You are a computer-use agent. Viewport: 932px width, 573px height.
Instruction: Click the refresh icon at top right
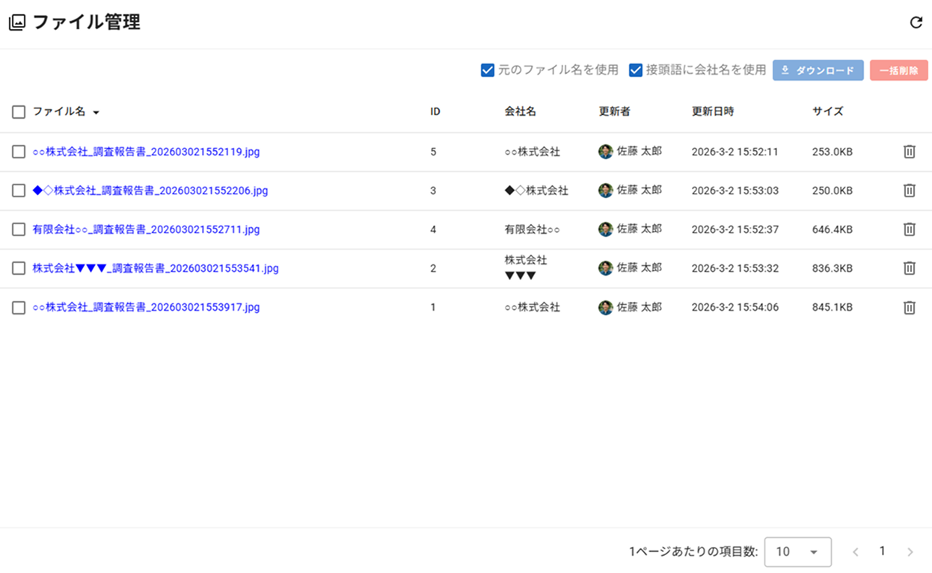[916, 22]
